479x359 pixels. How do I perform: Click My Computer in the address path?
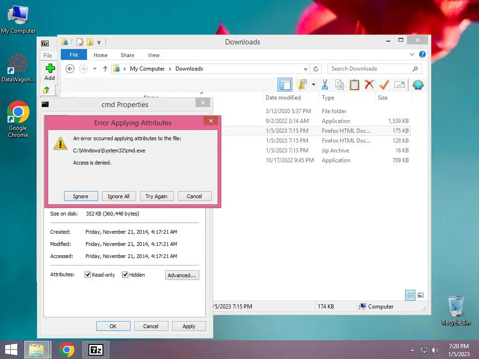click(x=147, y=69)
